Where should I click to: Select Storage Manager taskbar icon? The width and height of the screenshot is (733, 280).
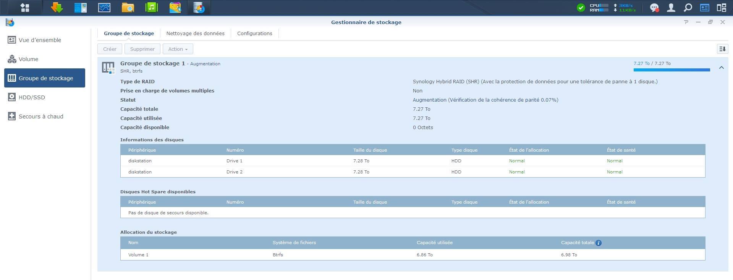tap(199, 8)
